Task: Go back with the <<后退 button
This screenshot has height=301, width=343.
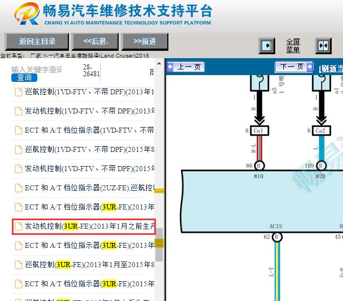Action: point(95,41)
